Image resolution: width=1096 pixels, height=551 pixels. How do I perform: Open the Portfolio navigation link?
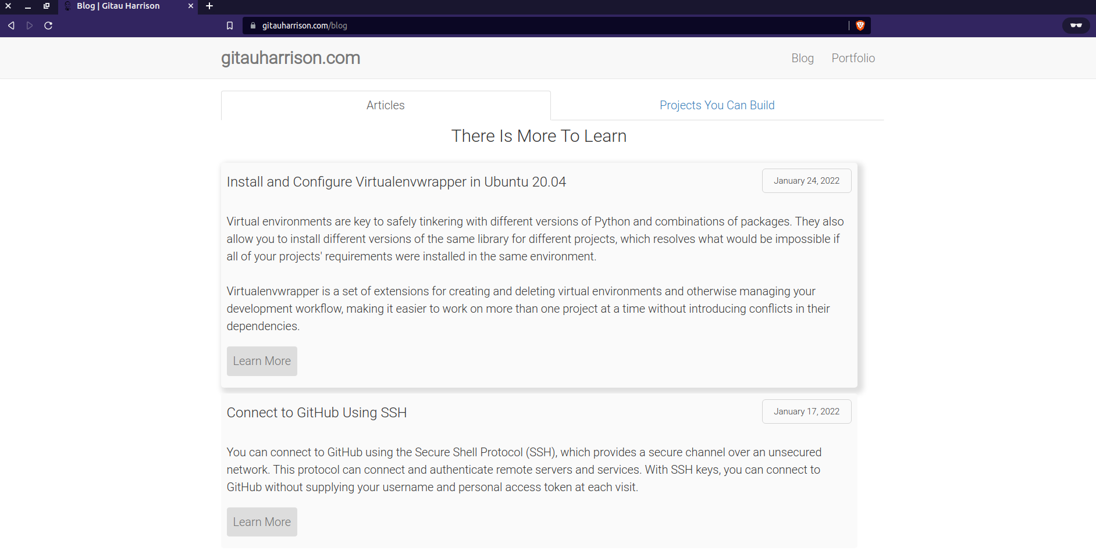(x=853, y=58)
